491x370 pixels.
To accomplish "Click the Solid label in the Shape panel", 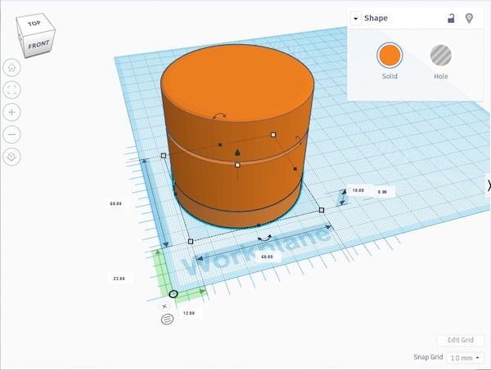I will 390,77.
